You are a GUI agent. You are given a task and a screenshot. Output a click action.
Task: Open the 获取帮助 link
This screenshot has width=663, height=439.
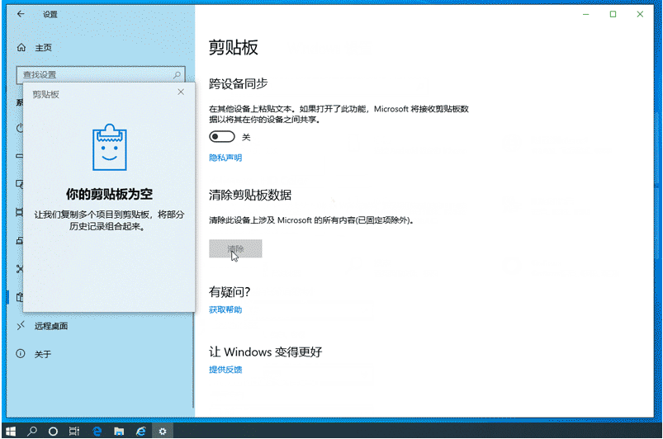click(x=225, y=309)
